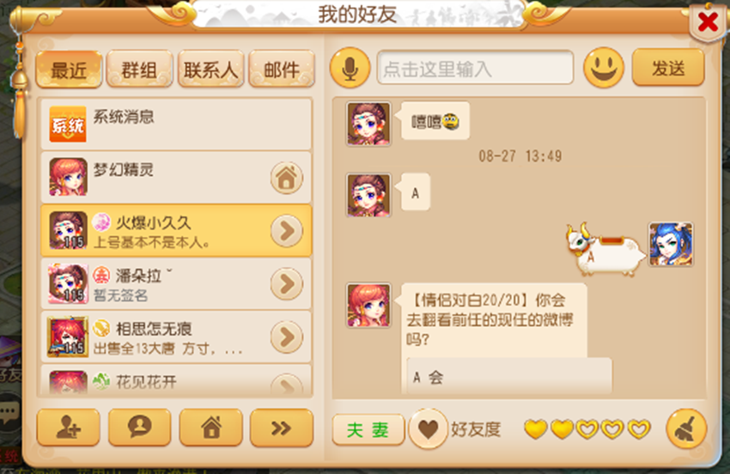
Task: Select the first friendship heart rating
Action: click(x=535, y=428)
